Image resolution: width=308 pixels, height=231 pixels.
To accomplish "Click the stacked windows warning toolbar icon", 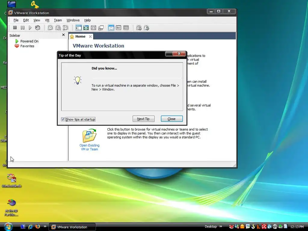I will pos(101,28).
